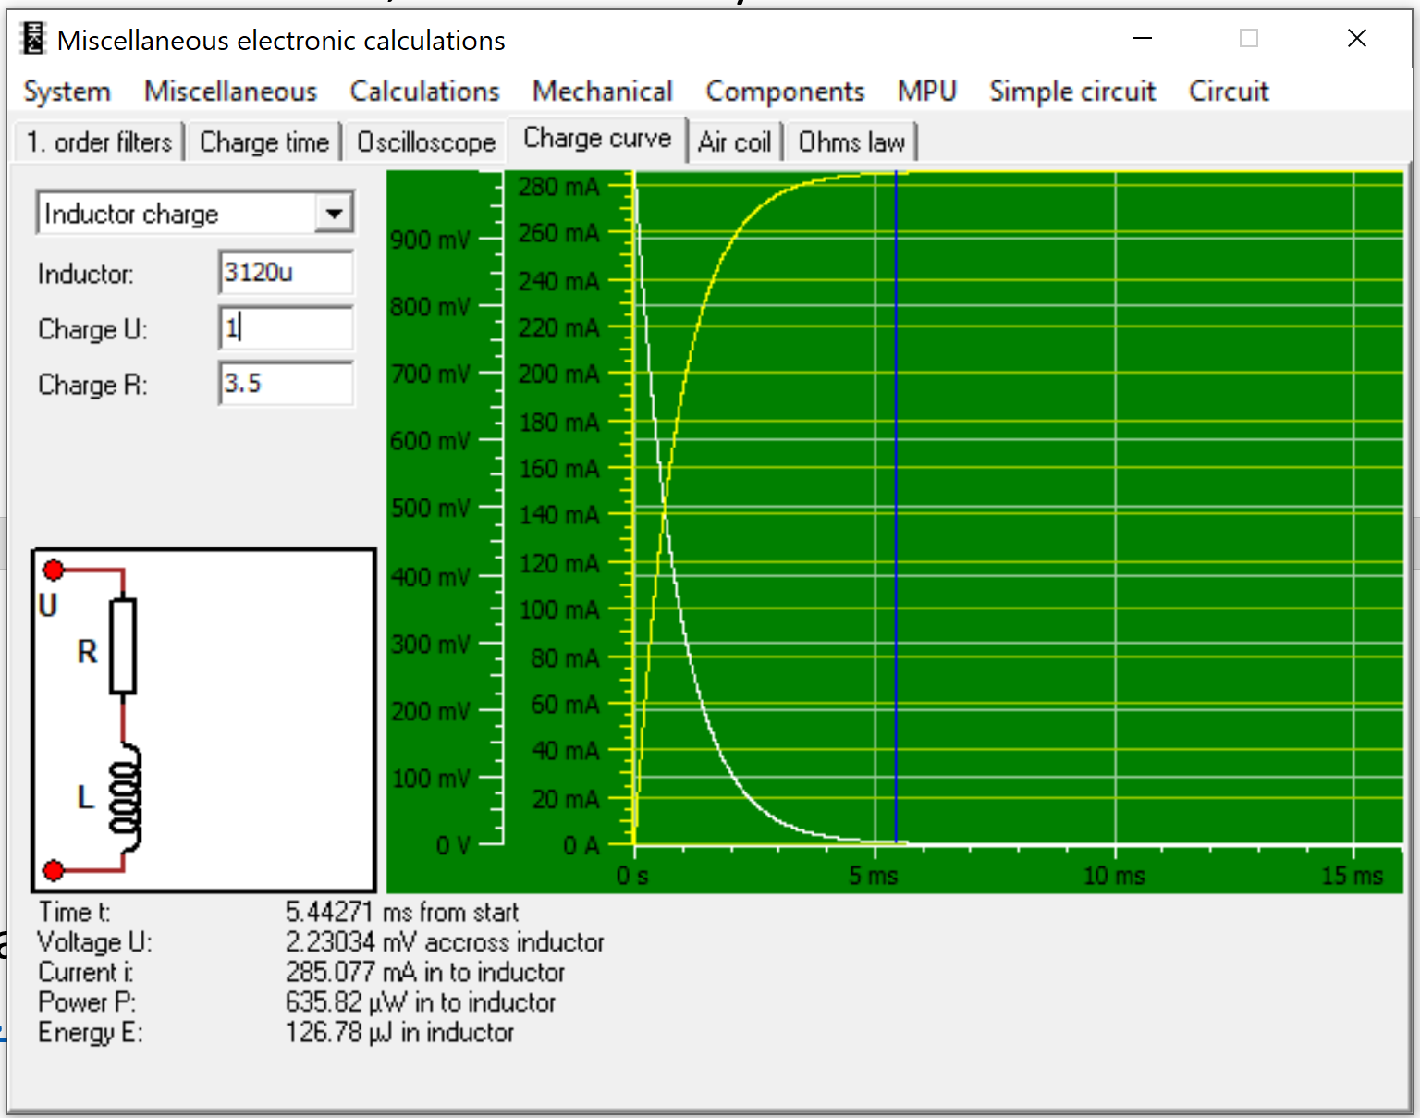Viewport: 1420px width, 1118px height.
Task: Open the Circuit menu
Action: pos(1230,92)
